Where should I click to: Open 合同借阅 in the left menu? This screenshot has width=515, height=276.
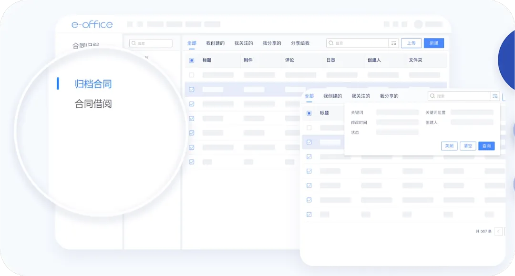click(x=93, y=104)
